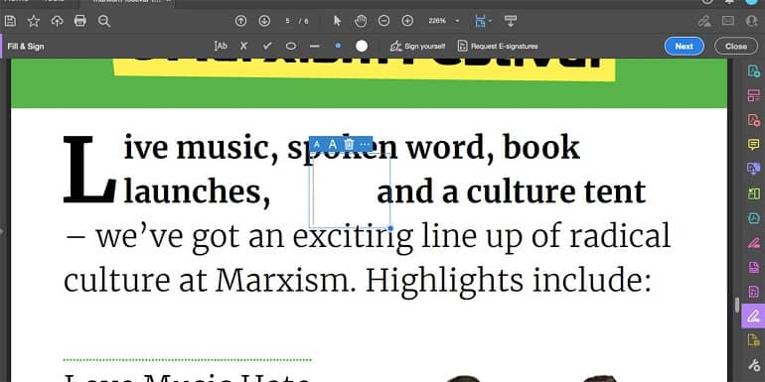The image size is (765, 382).
Task: Select the Add checkmark tool
Action: click(267, 46)
